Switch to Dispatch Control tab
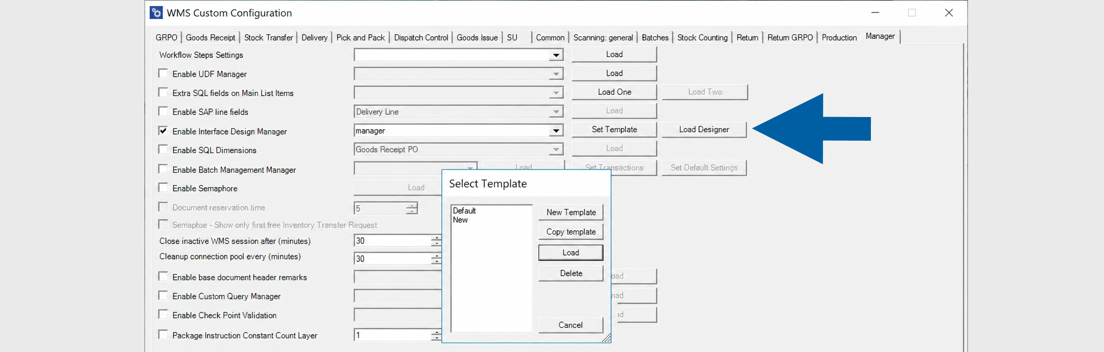Screen dimensions: 1104x352 [x=421, y=37]
